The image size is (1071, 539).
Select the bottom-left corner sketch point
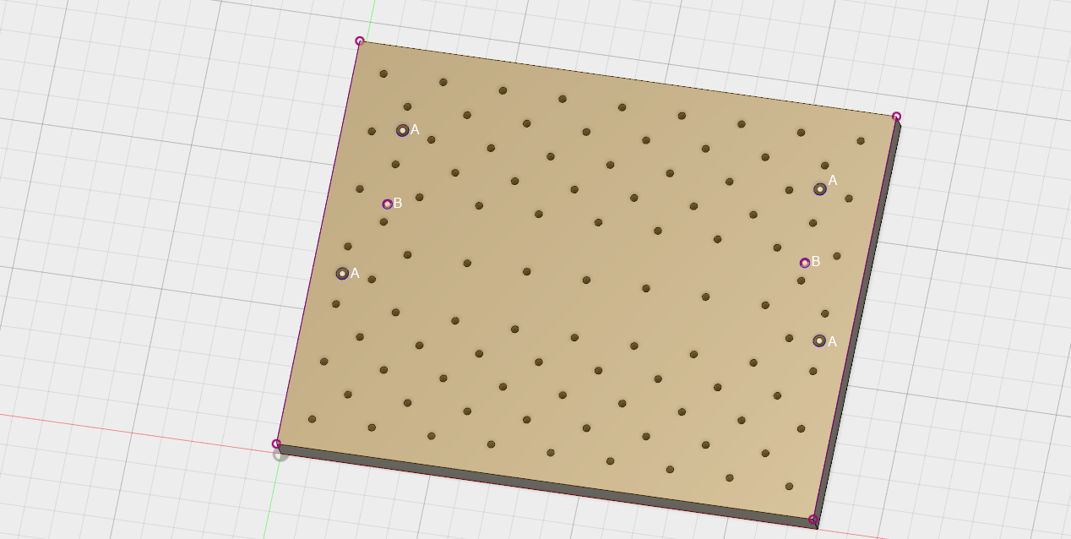[276, 444]
